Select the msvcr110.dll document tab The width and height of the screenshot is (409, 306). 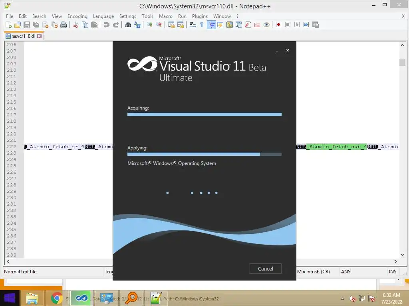click(23, 36)
